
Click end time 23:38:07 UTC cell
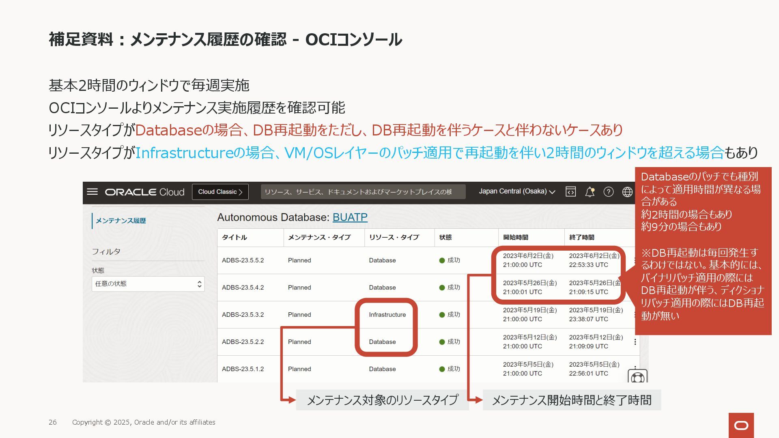596,315
